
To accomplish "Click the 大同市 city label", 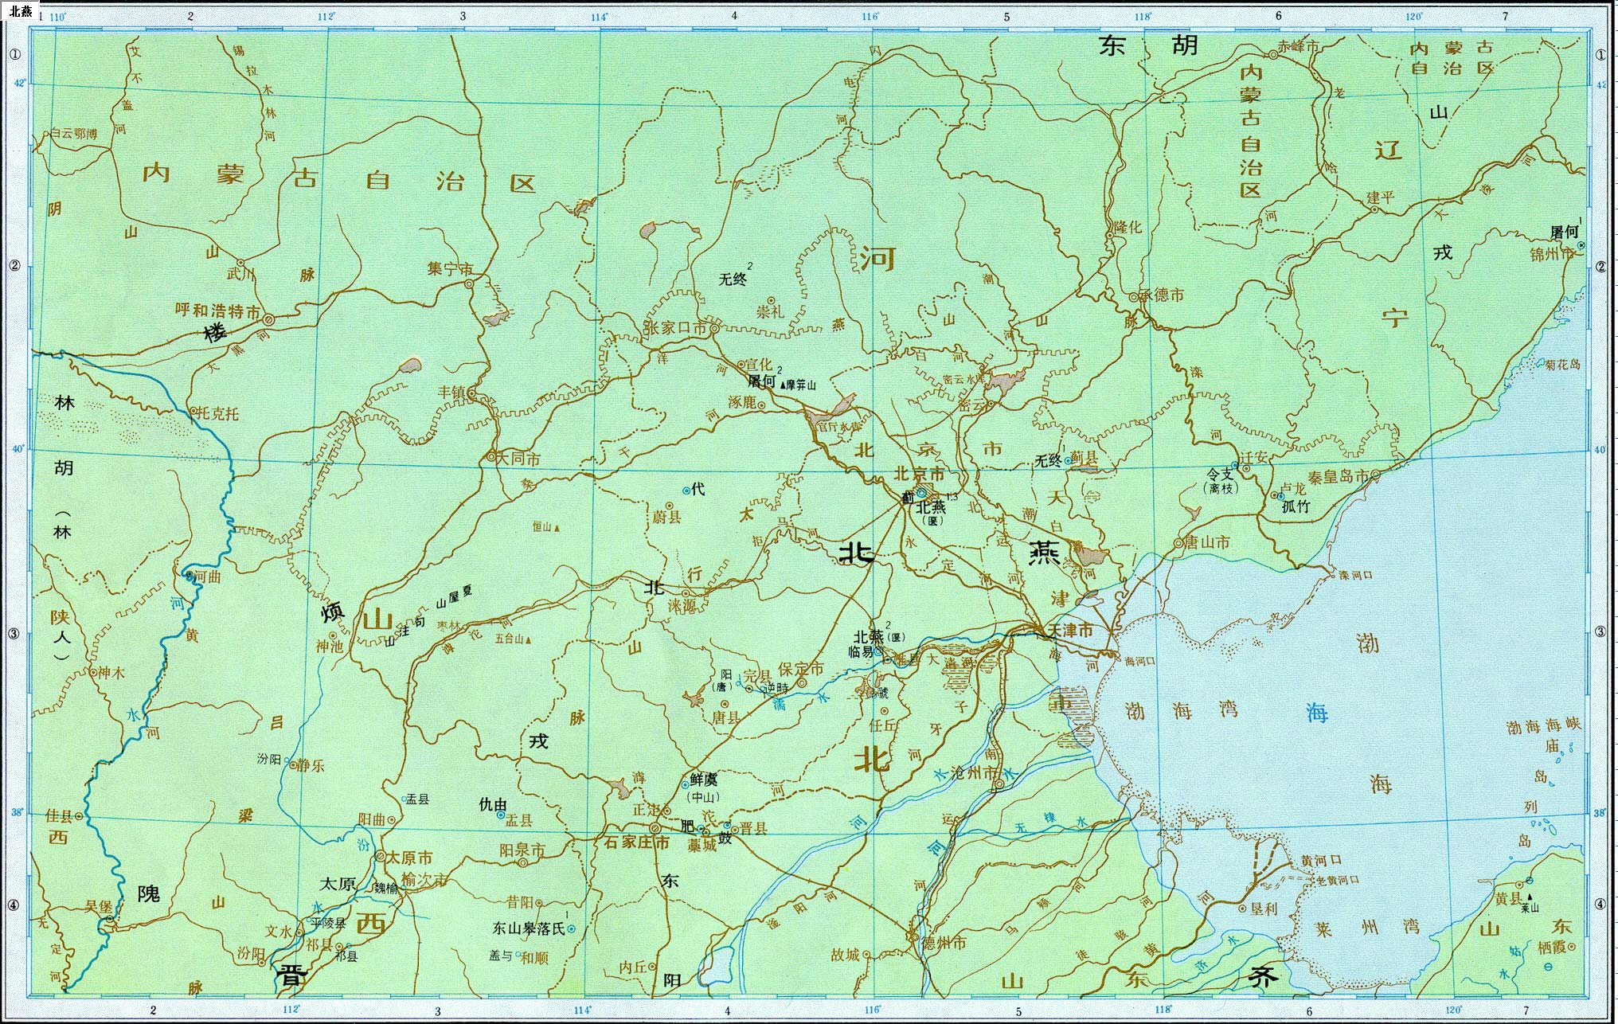I will click(x=518, y=459).
